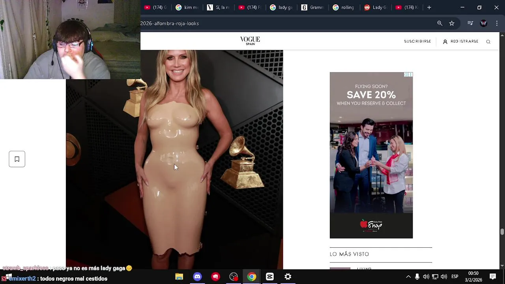Image resolution: width=505 pixels, height=284 pixels.
Task: Switch to the first YouTube '(174) G' tab
Action: 156,7
